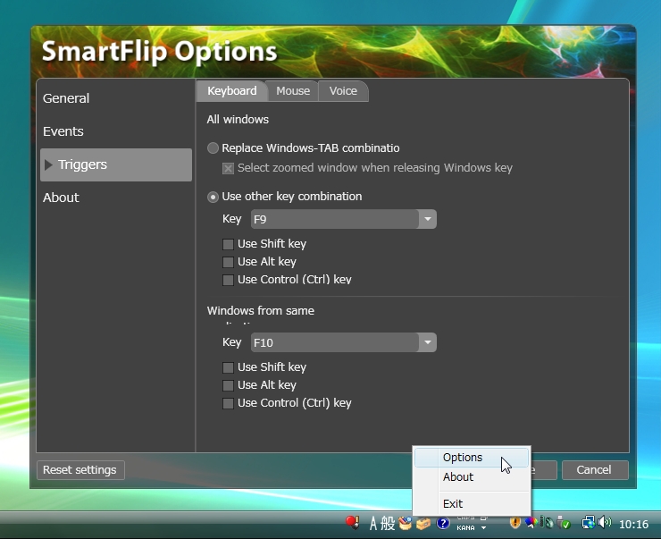Click the colorful SmartFlip tray icon

pos(531,523)
